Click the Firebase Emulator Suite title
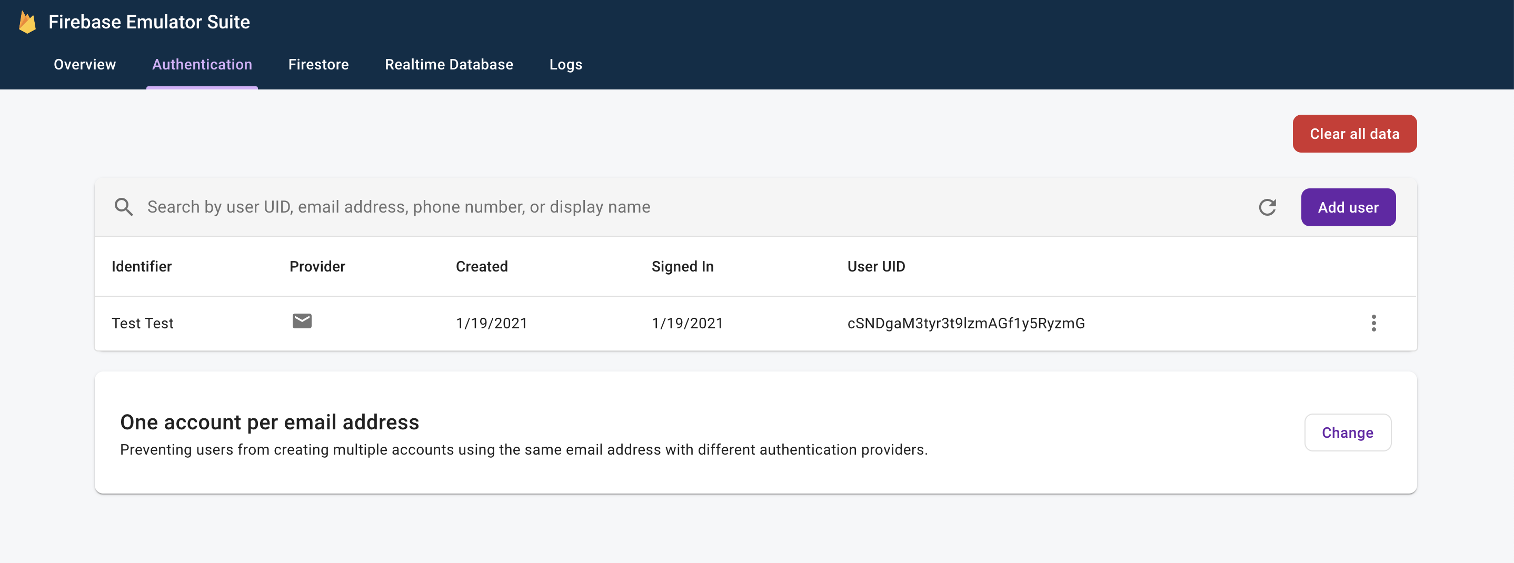The image size is (1514, 563). 148,22
